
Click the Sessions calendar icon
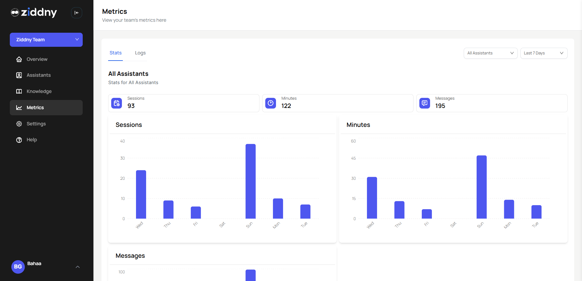click(x=116, y=103)
